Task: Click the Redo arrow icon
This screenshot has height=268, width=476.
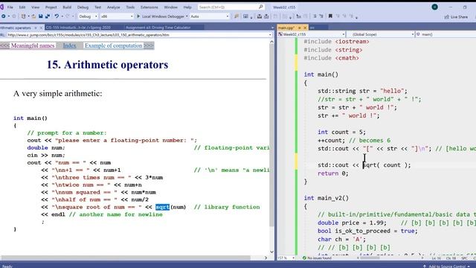Action: (x=68, y=16)
